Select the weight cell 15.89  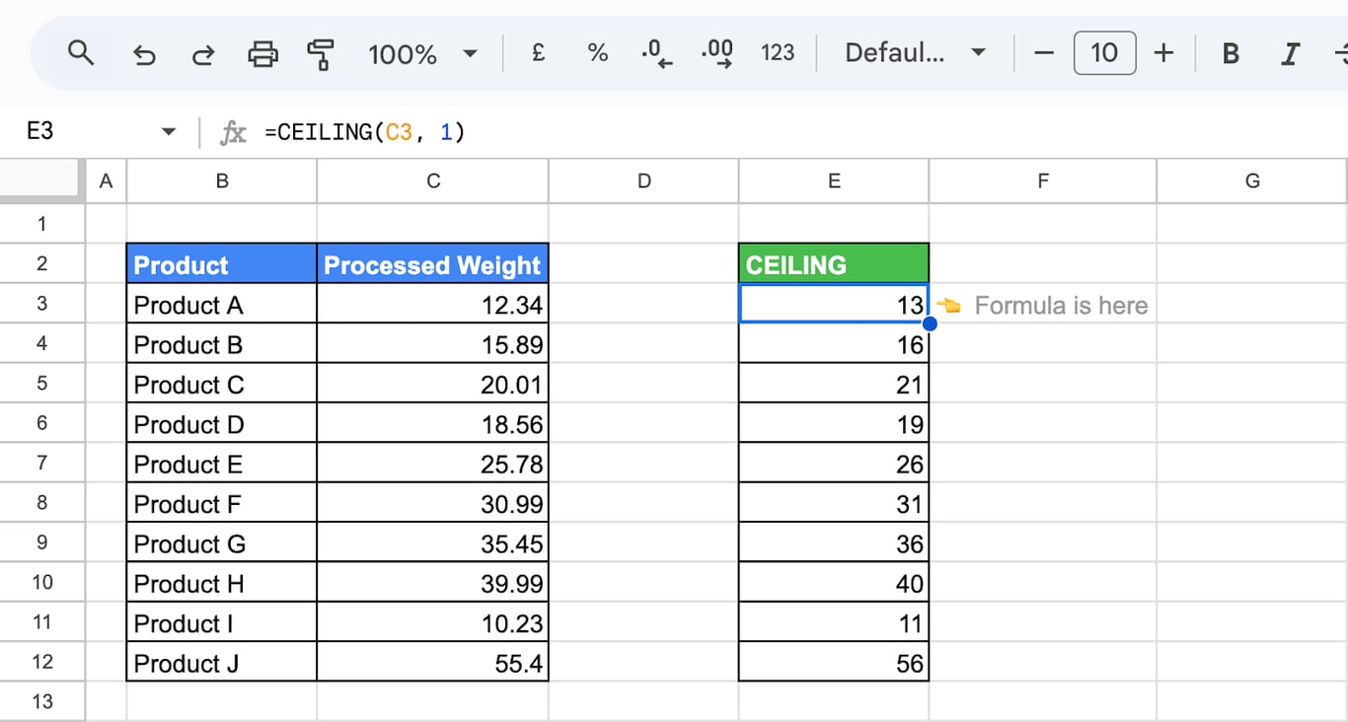point(433,343)
